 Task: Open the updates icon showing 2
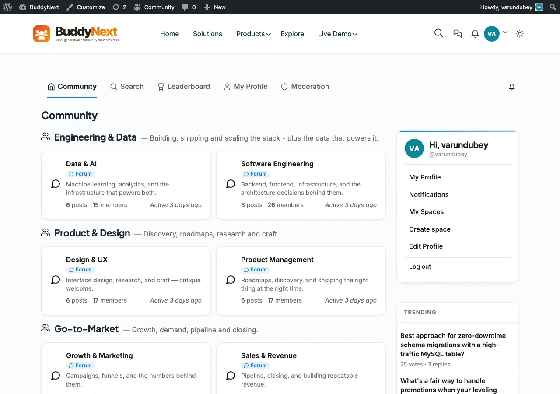(x=119, y=7)
